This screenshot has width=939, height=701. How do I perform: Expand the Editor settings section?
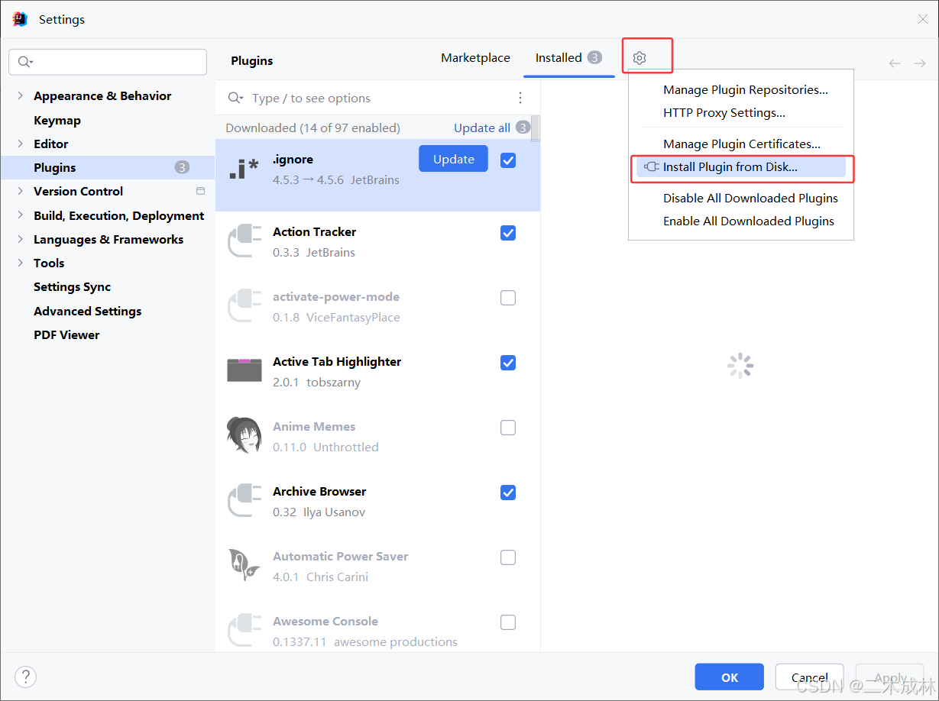(x=20, y=144)
